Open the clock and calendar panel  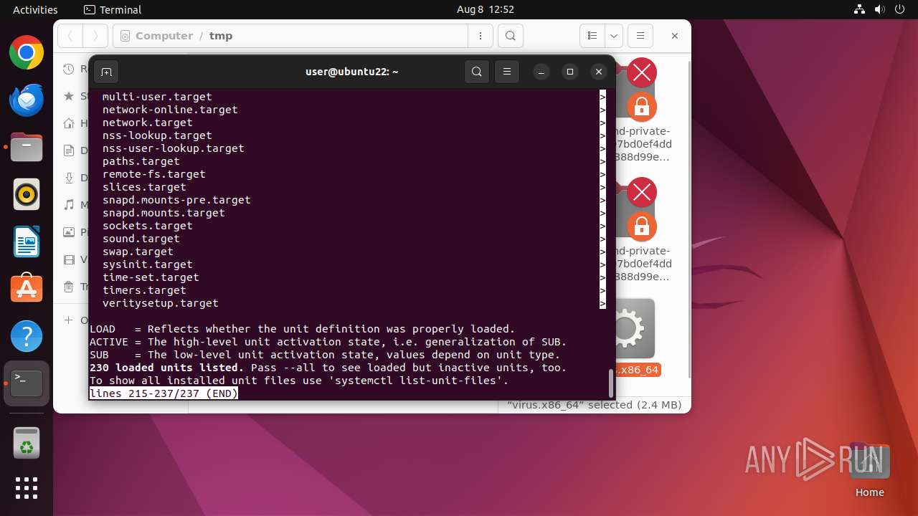click(x=486, y=9)
